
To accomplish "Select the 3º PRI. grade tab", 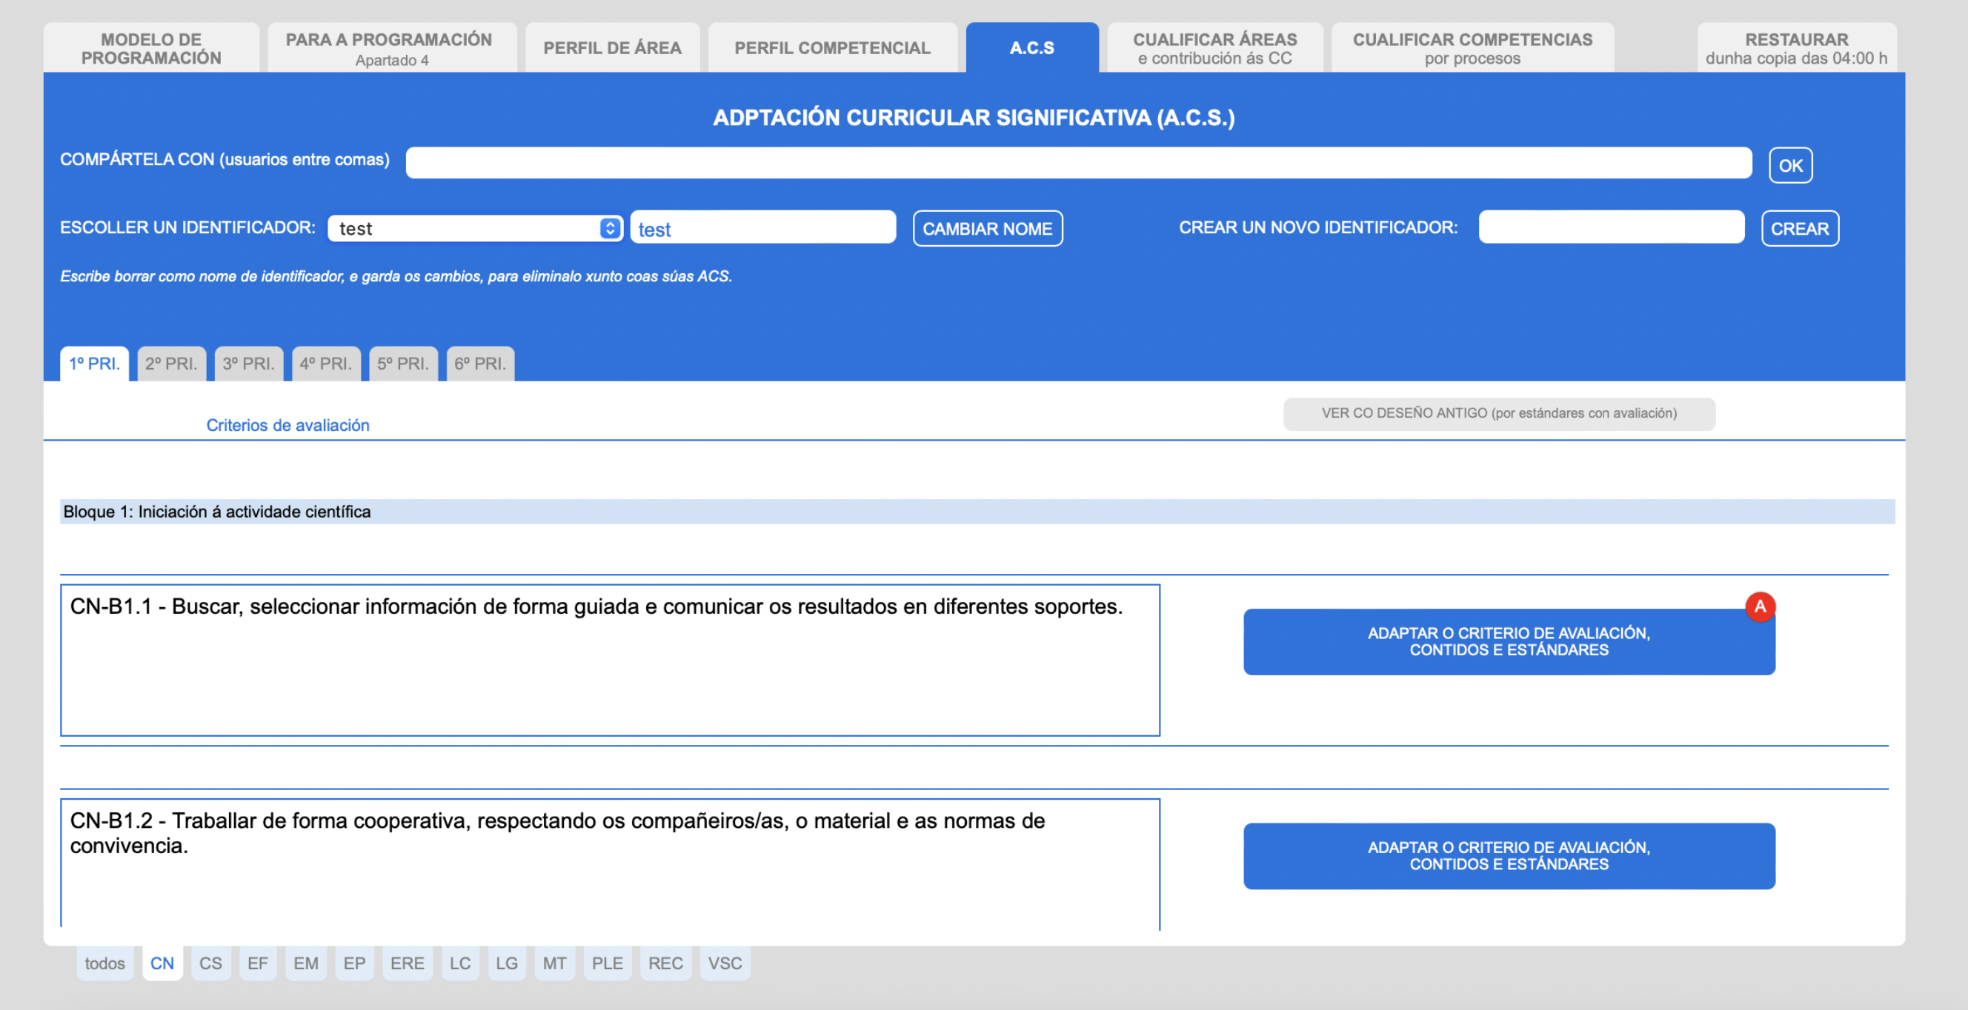I will tap(248, 364).
